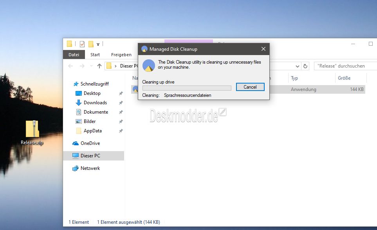Screen dimensions: 377x230
Task: Expand the quick access toolbar customize arrow
Action: point(98,45)
